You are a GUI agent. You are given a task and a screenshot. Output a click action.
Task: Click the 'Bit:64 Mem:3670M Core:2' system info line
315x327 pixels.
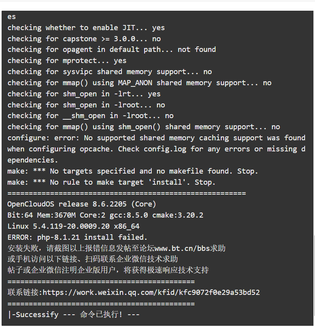coord(105,215)
